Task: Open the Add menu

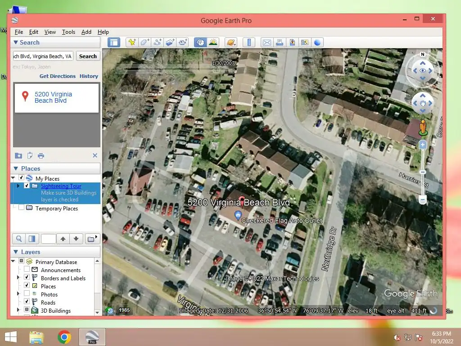Action: click(x=86, y=32)
